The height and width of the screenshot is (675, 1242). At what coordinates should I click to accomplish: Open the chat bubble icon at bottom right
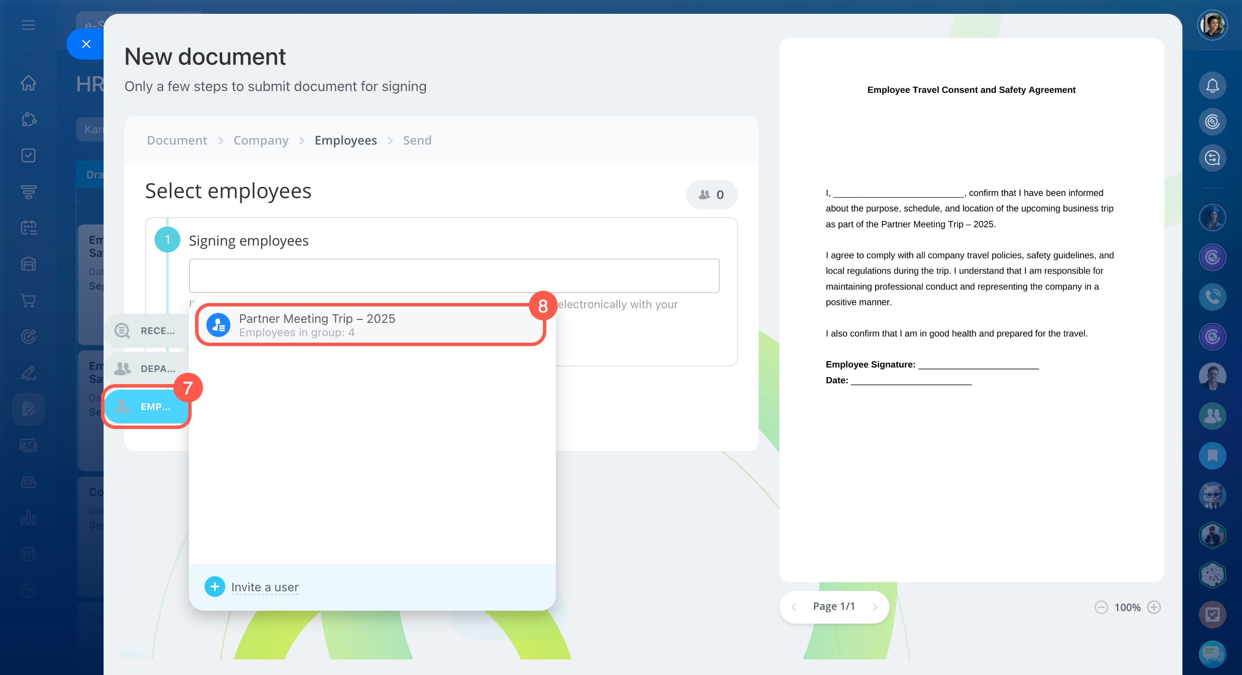click(x=1212, y=654)
